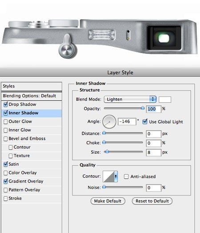Enable the Stroke checkbox
The image size is (200, 233).
click(5, 199)
